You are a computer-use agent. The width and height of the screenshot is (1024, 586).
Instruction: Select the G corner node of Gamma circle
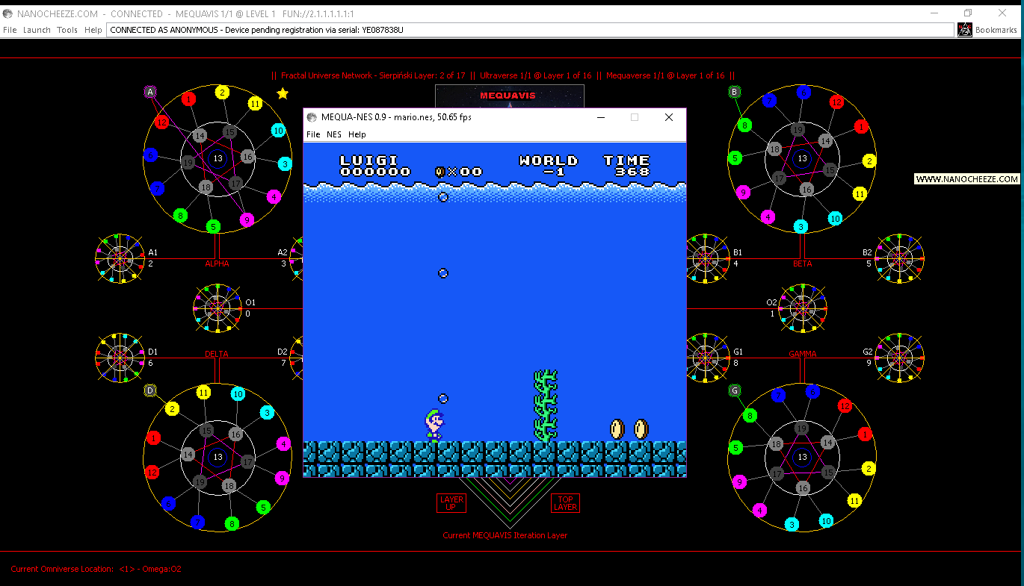pyautogui.click(x=735, y=390)
